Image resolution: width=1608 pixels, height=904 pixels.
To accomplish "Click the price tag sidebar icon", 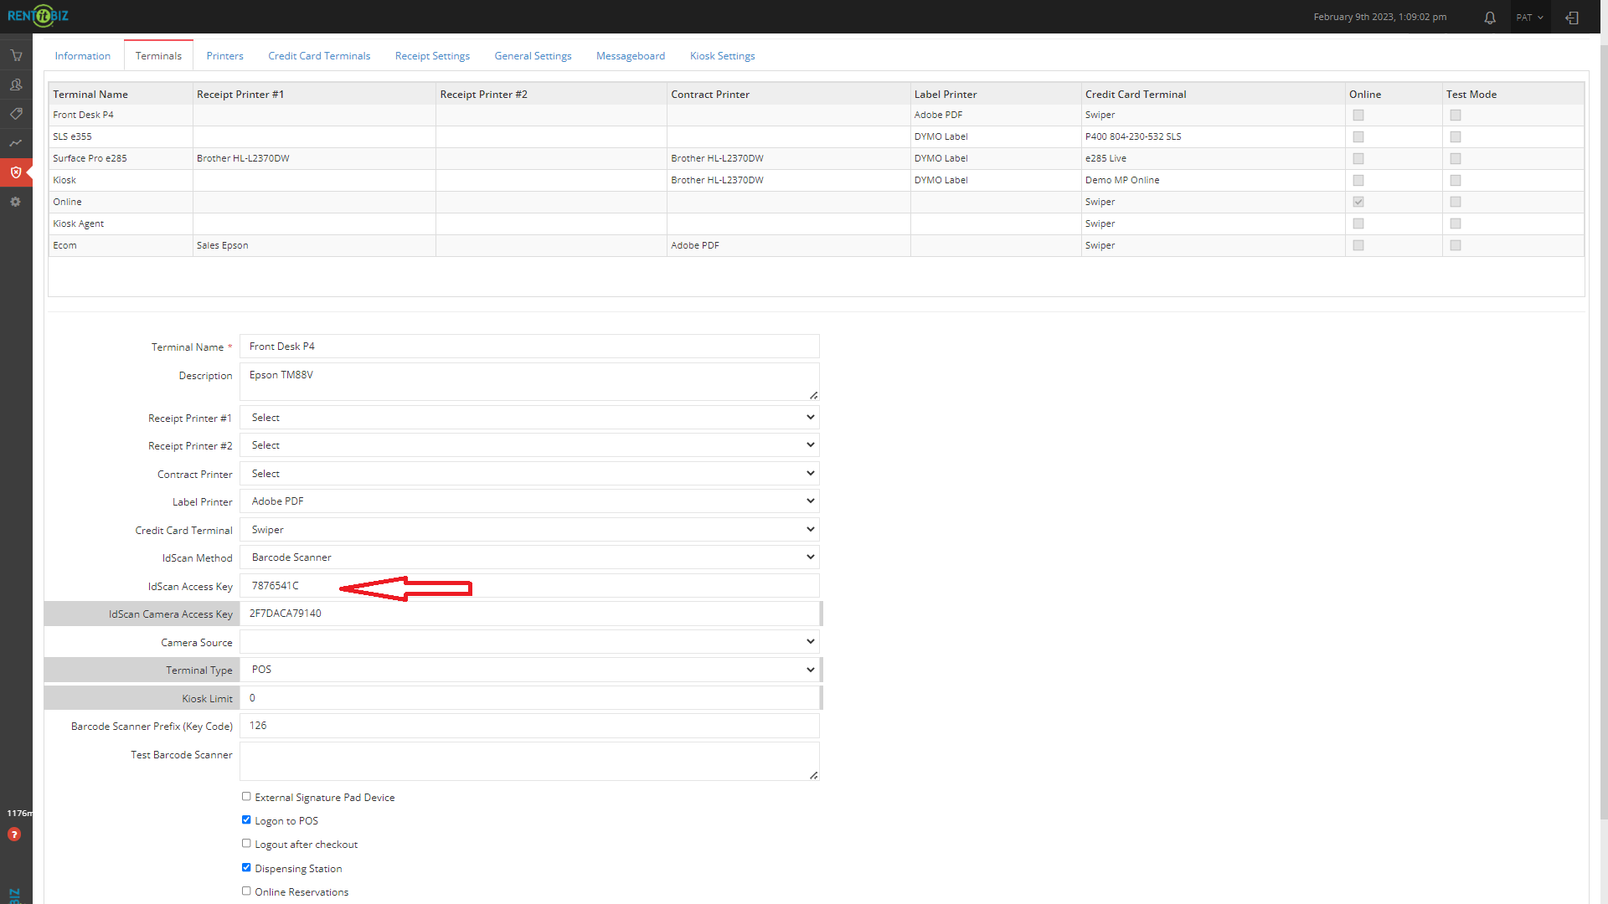I will (x=16, y=114).
